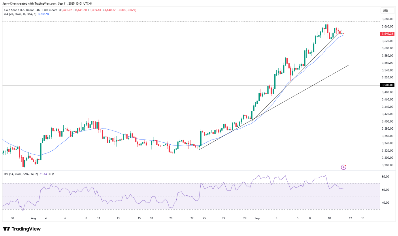Viewport: 398px width, 236px height.
Task: Click the 80.00 label on RSI scale
Action: click(x=385, y=177)
